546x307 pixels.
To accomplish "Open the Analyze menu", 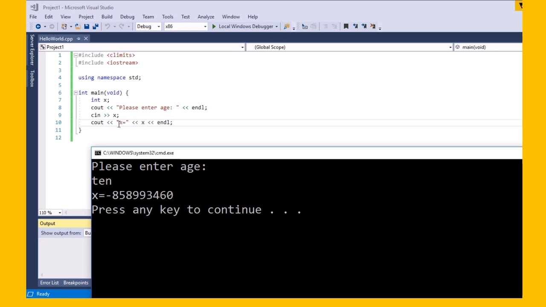I will [206, 17].
